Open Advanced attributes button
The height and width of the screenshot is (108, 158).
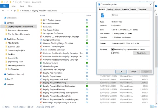141,53
